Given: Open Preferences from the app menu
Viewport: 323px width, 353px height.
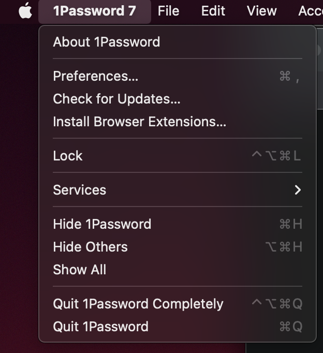Looking at the screenshot, I should 95,76.
